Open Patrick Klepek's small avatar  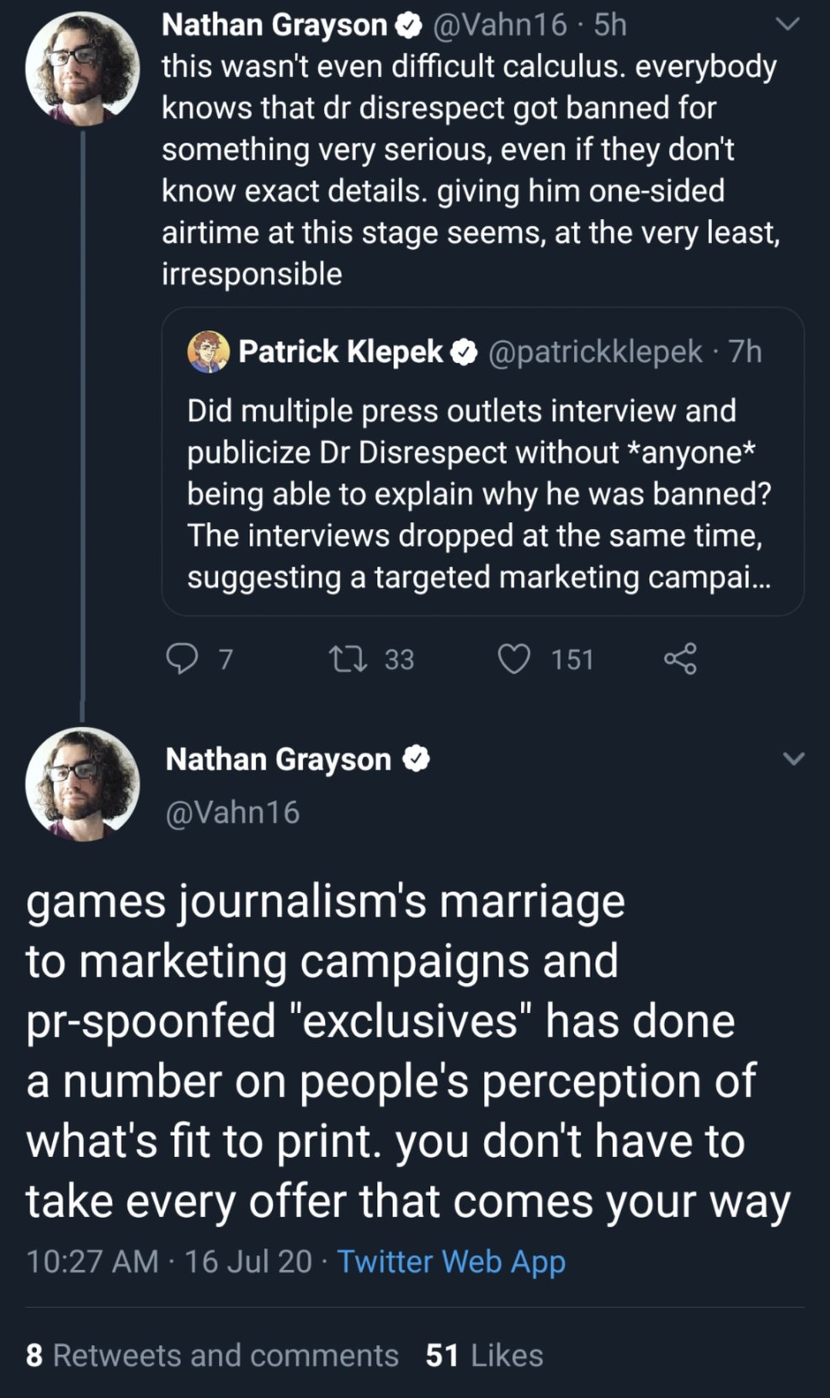(x=208, y=352)
